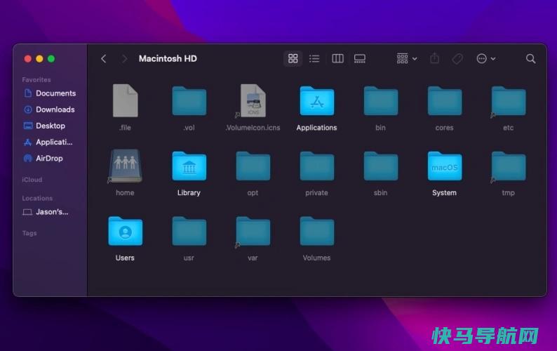The image size is (557, 351).
Task: Select the .file document icon
Action: point(125,100)
